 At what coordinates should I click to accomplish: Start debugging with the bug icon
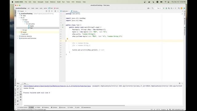coord(166,8)
